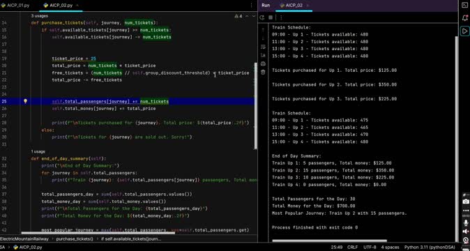Select the AICP_02 run tab
Image resolution: width=470 pixels, height=251 pixels.
[x=294, y=6]
